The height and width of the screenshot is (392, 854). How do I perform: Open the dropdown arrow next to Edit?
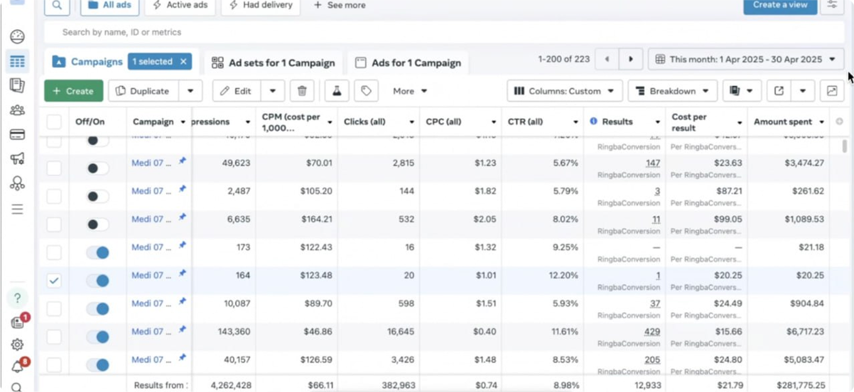[x=273, y=91]
